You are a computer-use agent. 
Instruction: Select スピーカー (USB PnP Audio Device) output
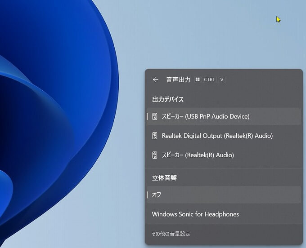[205, 116]
